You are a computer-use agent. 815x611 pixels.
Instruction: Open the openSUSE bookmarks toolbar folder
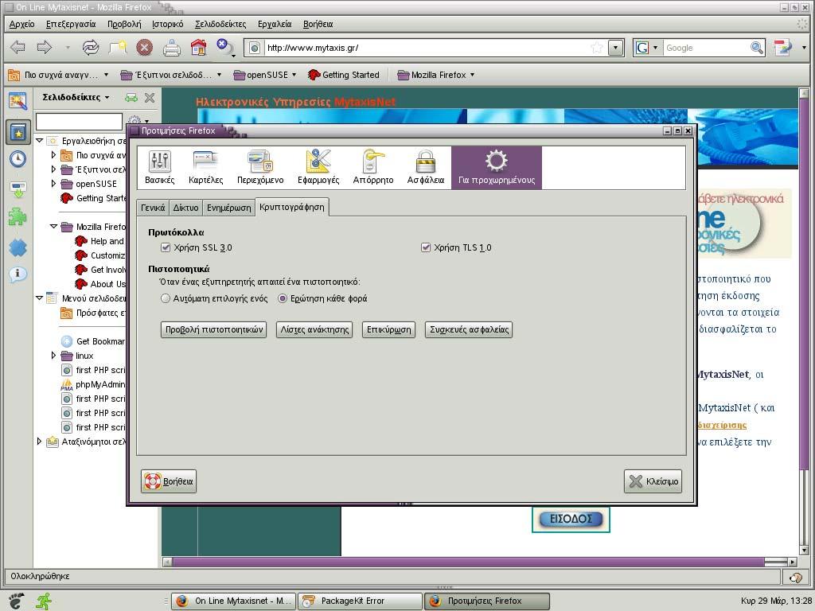coord(264,75)
